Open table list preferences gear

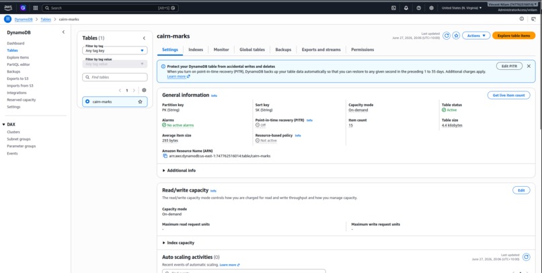tap(144, 90)
